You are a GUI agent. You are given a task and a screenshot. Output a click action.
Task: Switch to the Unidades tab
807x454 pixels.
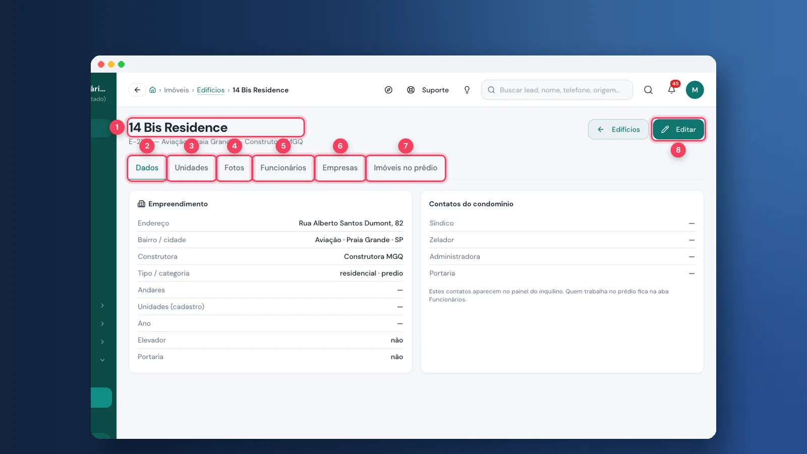click(191, 167)
